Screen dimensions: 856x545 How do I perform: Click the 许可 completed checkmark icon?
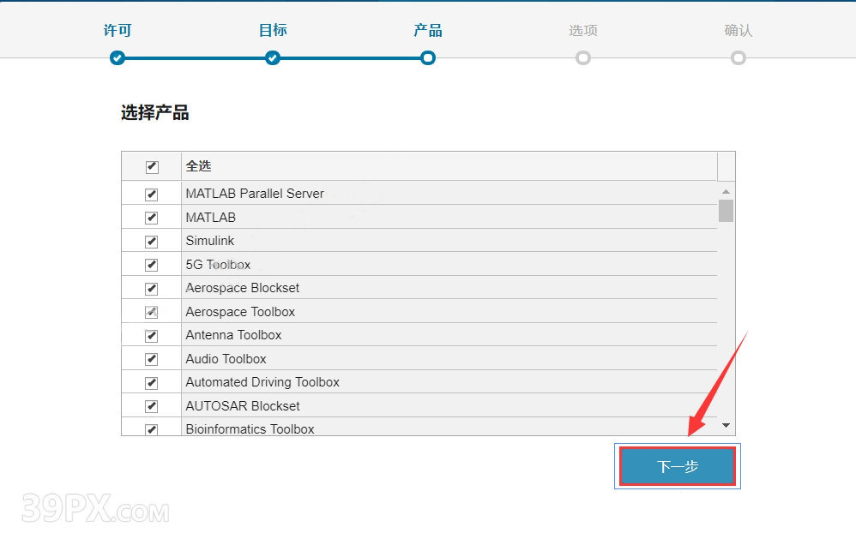coord(118,57)
